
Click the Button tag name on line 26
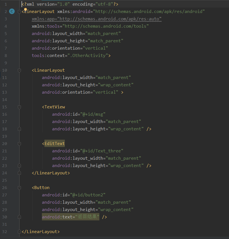tap(42, 187)
